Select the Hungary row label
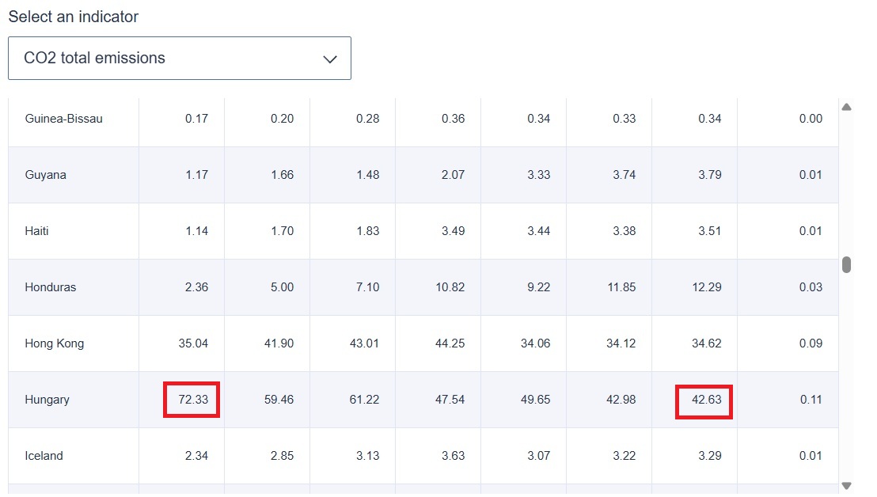Viewport: 877px width, 497px height. [47, 400]
